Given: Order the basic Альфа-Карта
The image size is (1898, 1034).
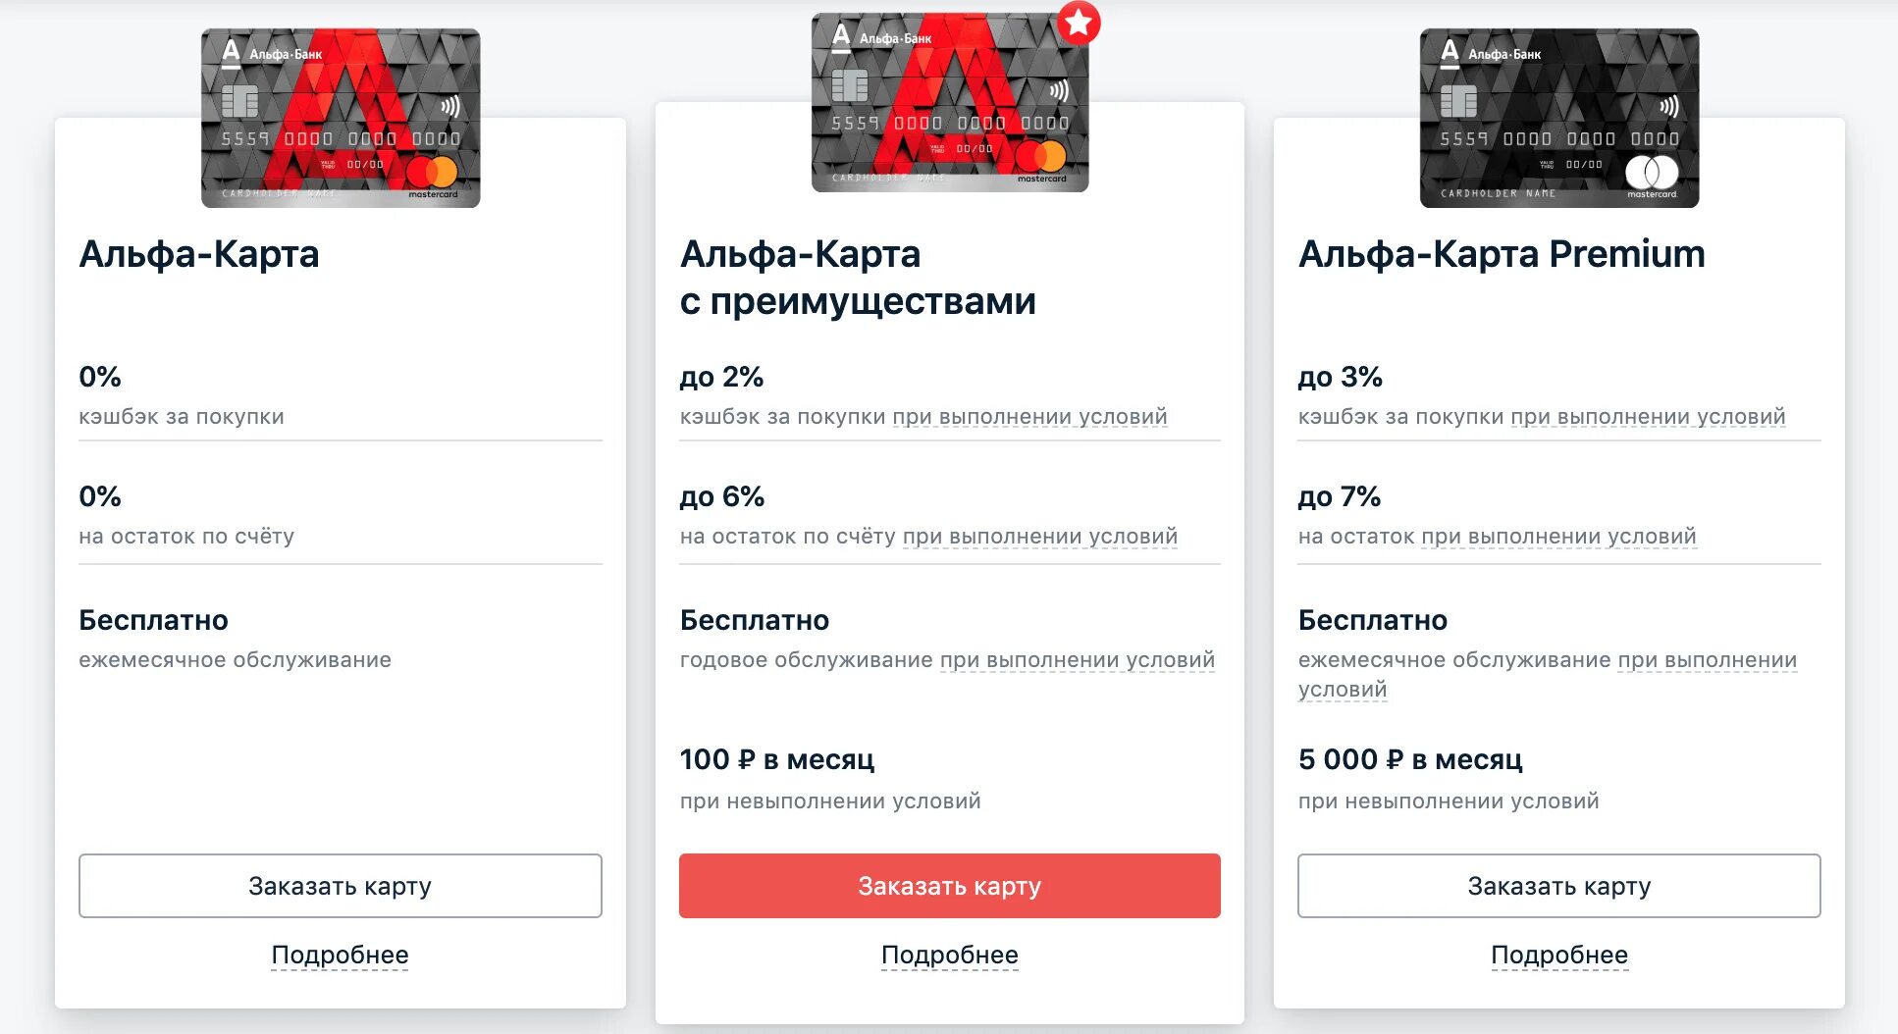Looking at the screenshot, I should coord(341,886).
